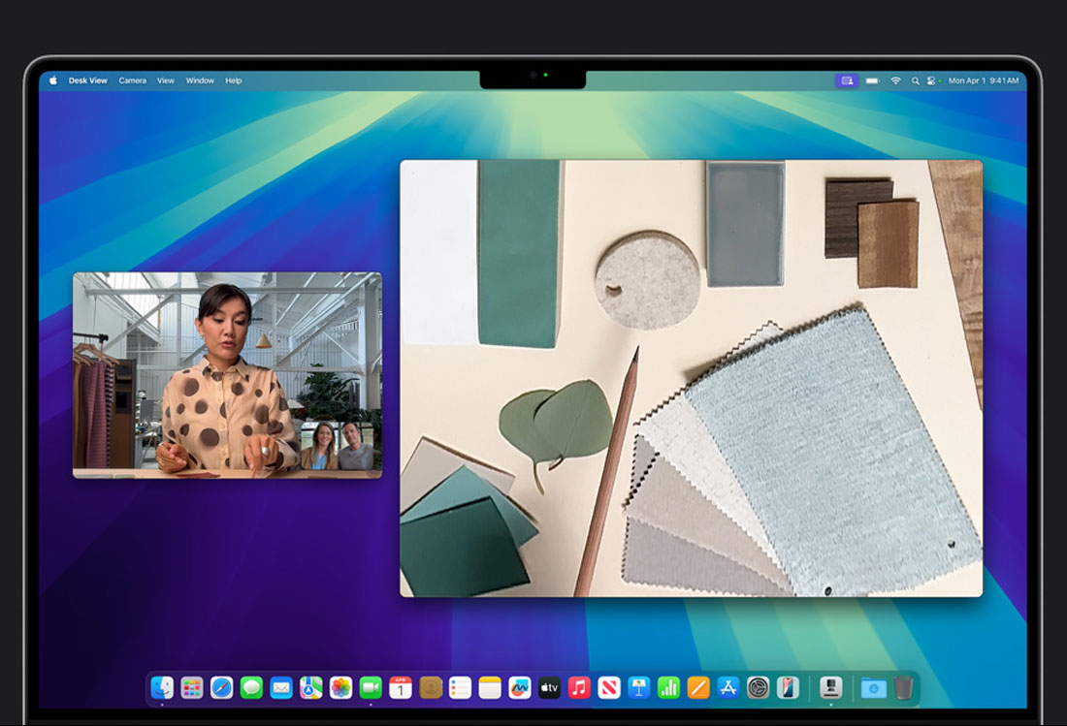The image size is (1067, 726).
Task: Click the date and time display
Action: pyautogui.click(x=983, y=80)
